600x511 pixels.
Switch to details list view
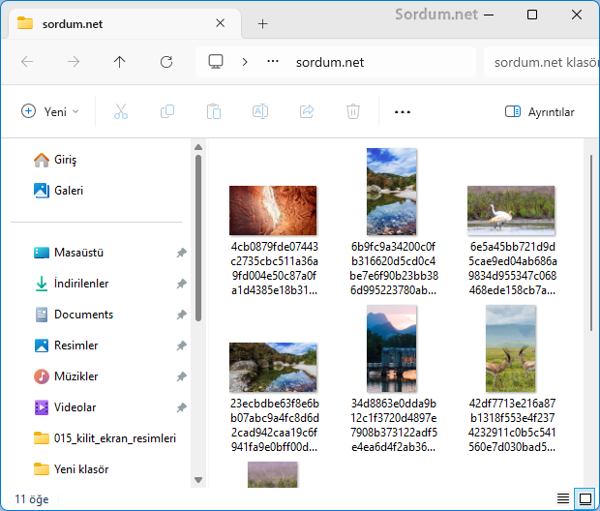[x=563, y=498]
